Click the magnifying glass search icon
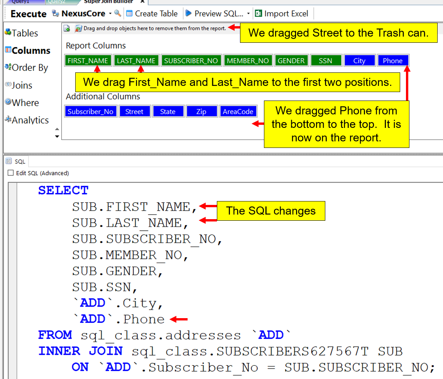 [118, 13]
